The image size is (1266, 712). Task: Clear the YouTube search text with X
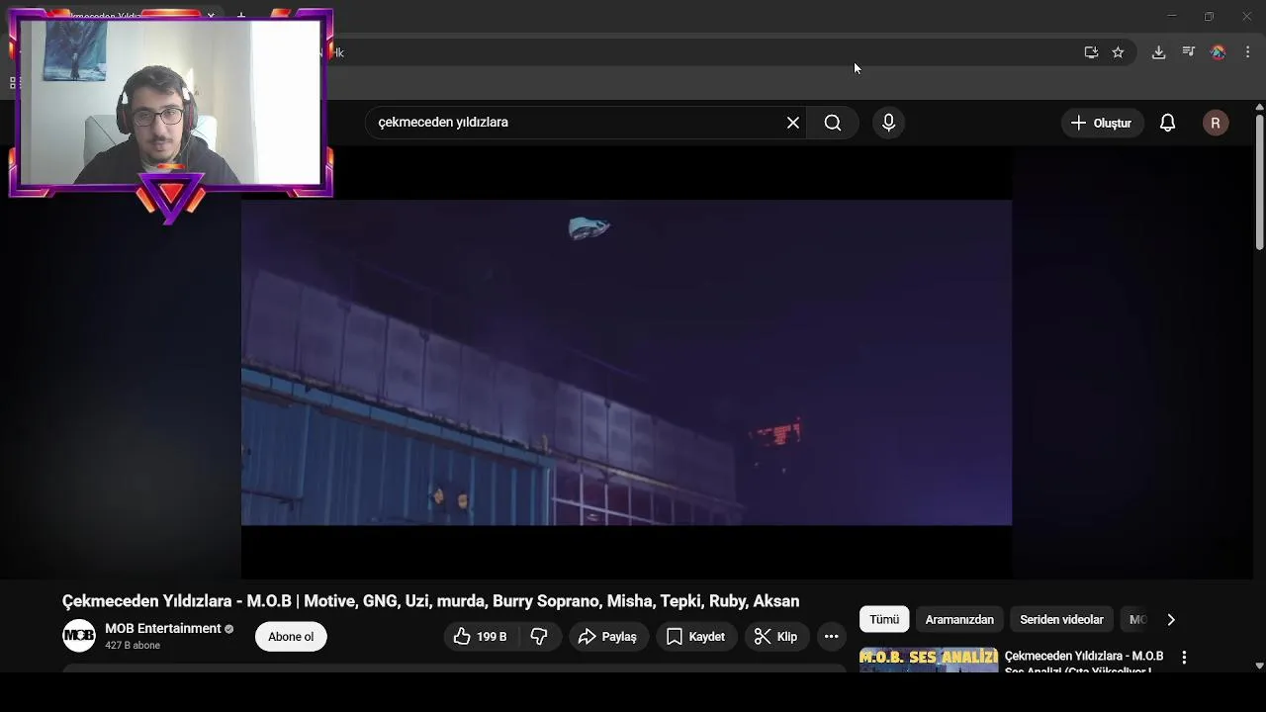coord(793,123)
